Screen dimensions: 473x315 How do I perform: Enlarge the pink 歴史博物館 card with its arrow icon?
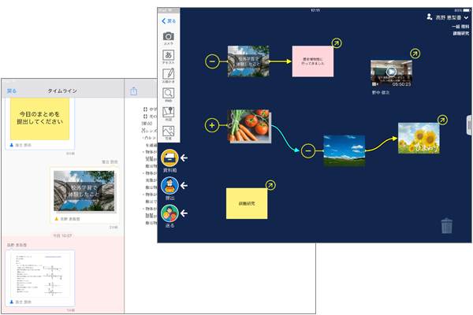337,43
